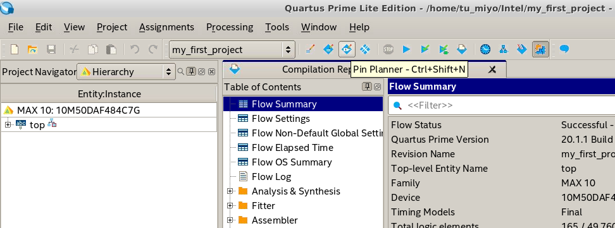Pin the Project Navigator panel

pos(191,72)
